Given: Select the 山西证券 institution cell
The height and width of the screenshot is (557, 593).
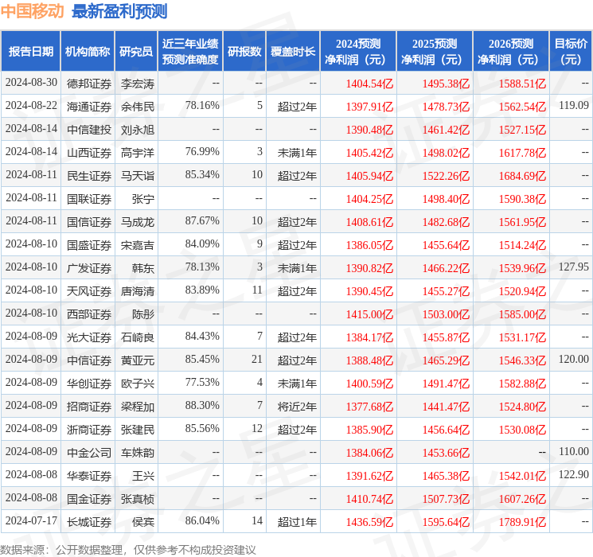Looking at the screenshot, I should [x=89, y=153].
